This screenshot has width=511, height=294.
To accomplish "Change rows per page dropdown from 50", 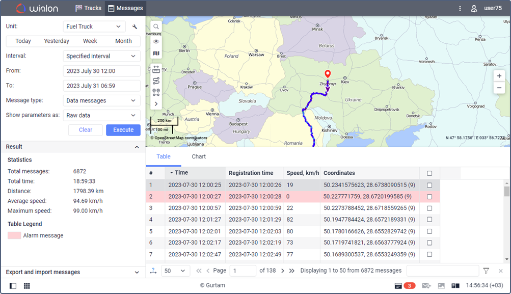I will click(175, 271).
